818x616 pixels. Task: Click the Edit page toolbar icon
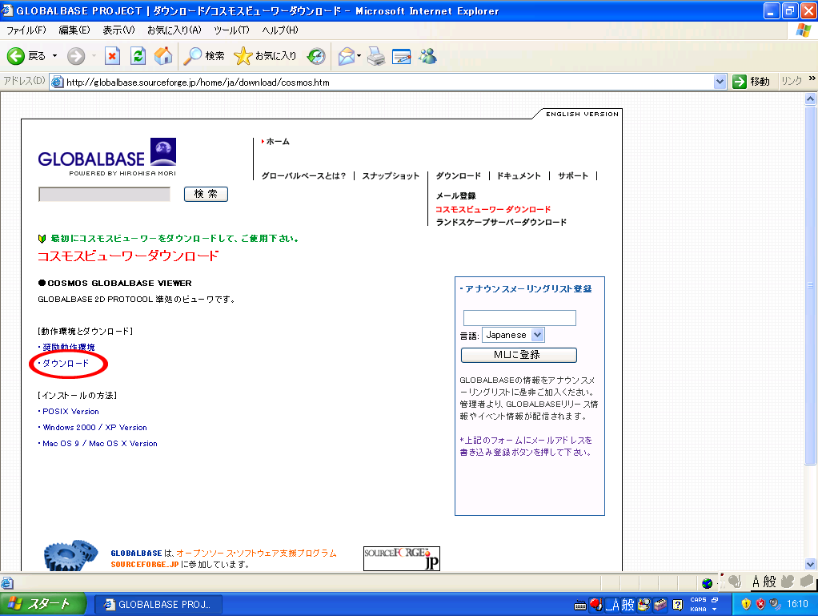tap(401, 56)
